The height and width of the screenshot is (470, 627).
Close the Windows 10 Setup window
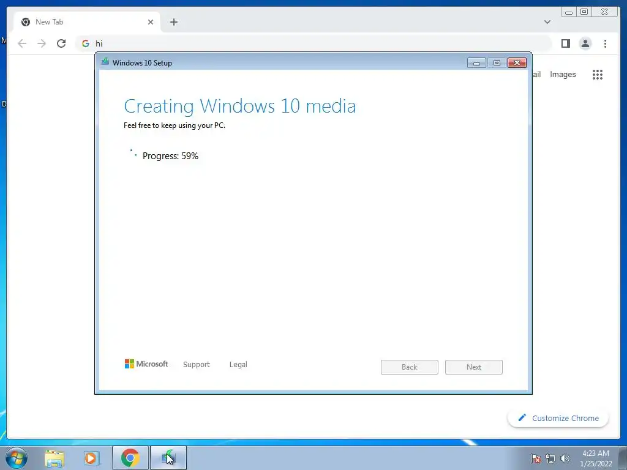point(517,63)
